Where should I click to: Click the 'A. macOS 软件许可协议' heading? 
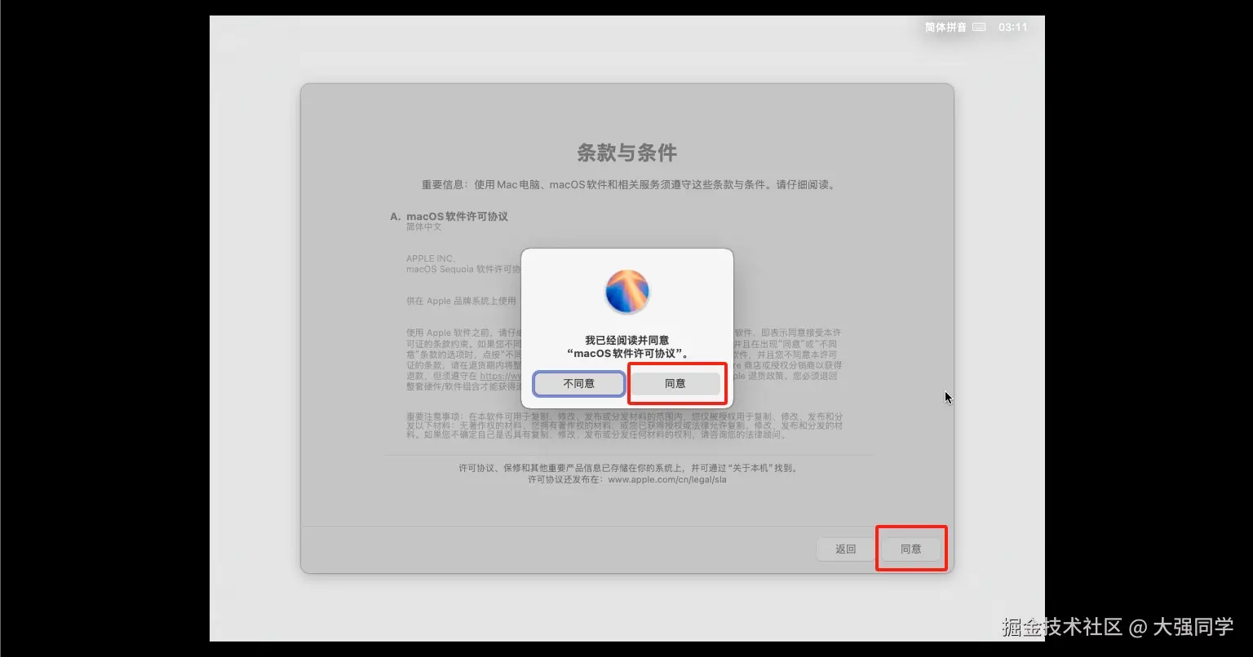[449, 216]
